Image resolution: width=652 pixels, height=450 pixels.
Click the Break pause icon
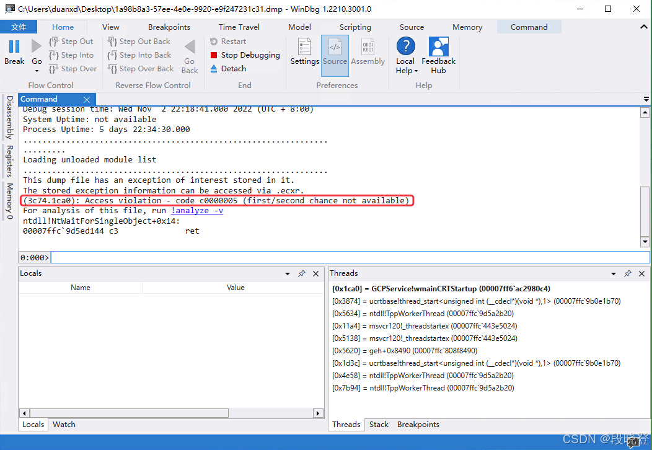pos(14,46)
